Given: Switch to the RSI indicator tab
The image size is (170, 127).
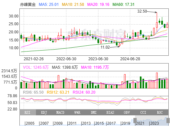Looking at the screenshot, I should tap(28, 112).
